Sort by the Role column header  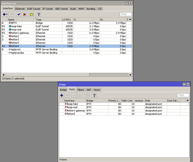(x=156, y=100)
